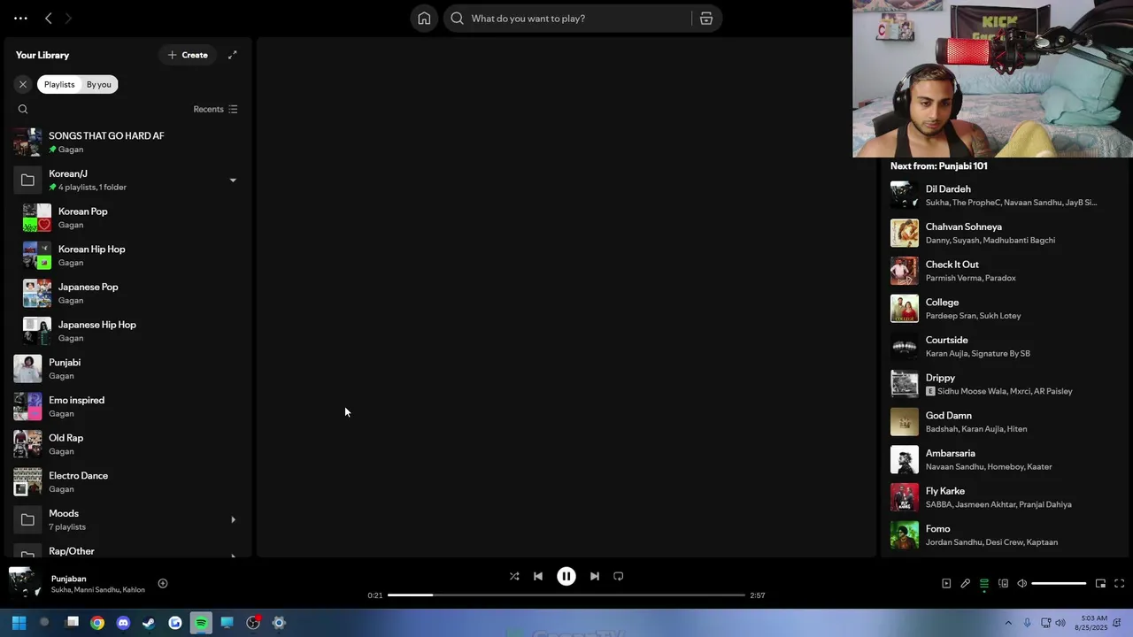Mute the Spotify volume
Image resolution: width=1133 pixels, height=637 pixels.
[1021, 583]
